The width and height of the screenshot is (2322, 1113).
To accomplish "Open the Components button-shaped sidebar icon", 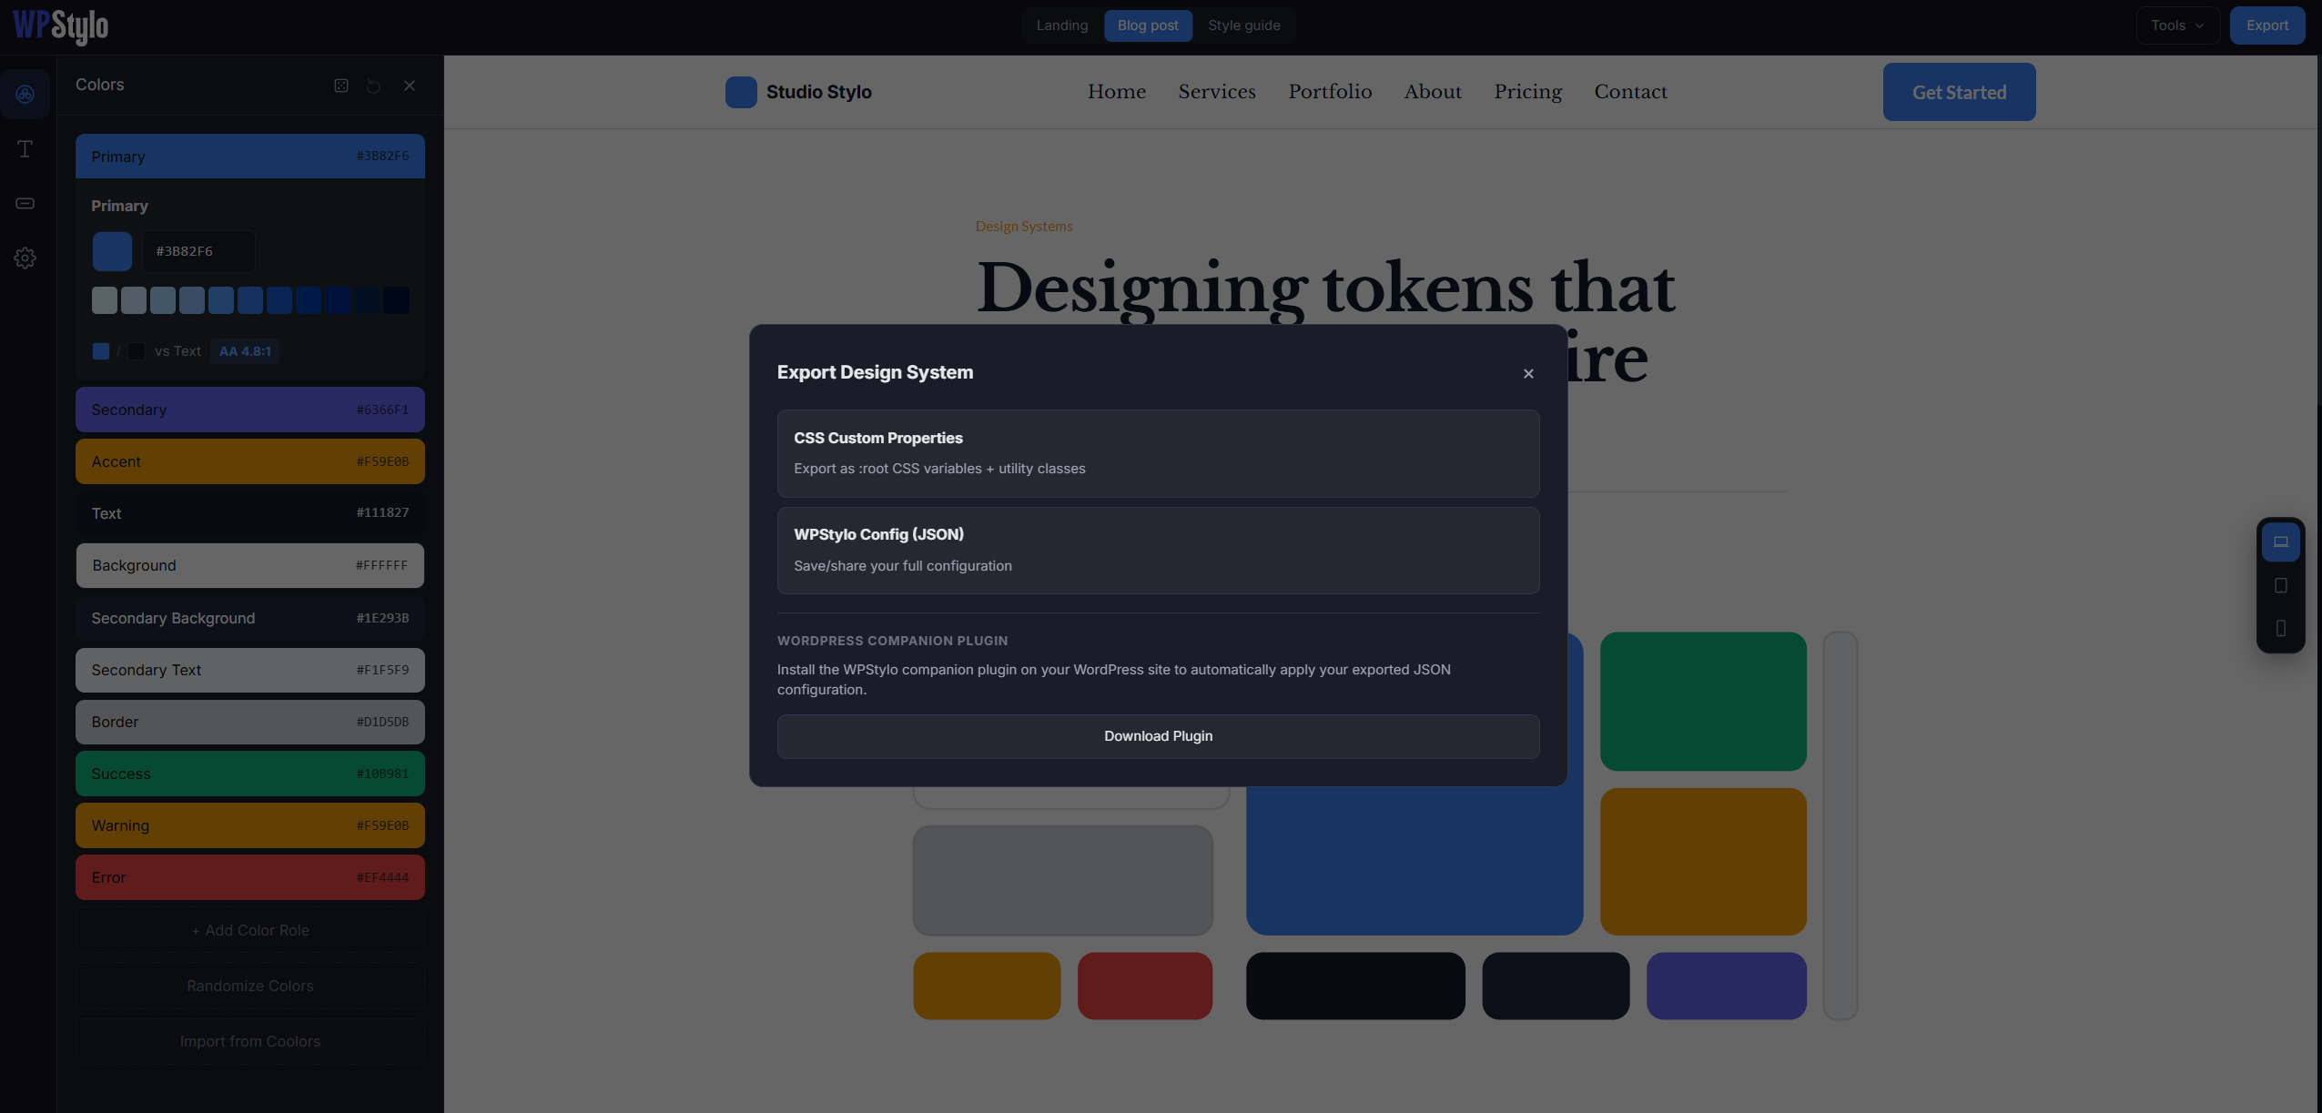I will [x=25, y=203].
